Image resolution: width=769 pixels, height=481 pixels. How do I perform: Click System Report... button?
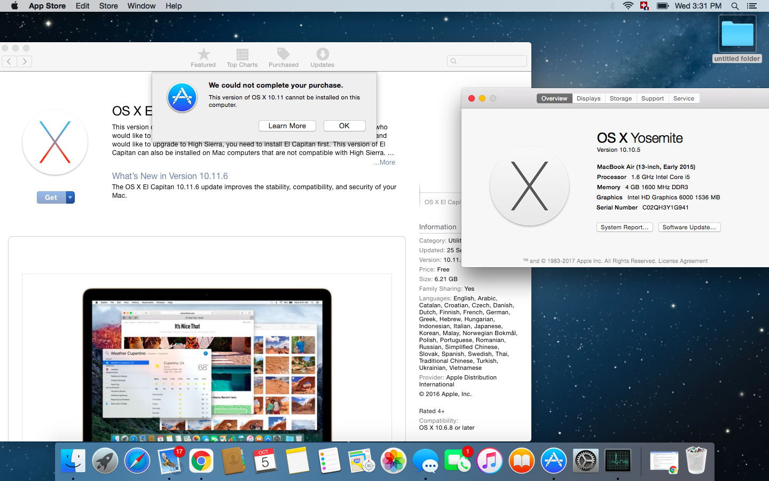(x=624, y=227)
